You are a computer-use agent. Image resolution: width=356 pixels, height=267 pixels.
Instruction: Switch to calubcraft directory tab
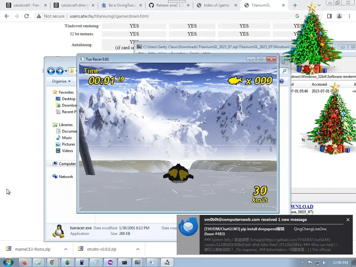pos(75,5)
